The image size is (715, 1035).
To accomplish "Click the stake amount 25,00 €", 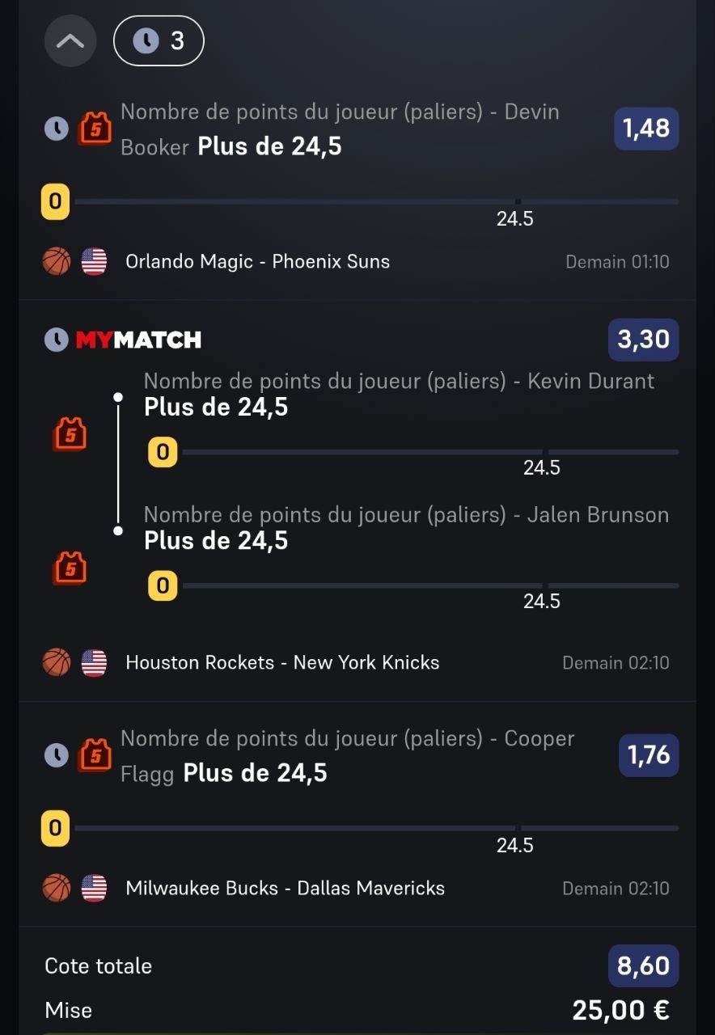I will pos(620,1011).
